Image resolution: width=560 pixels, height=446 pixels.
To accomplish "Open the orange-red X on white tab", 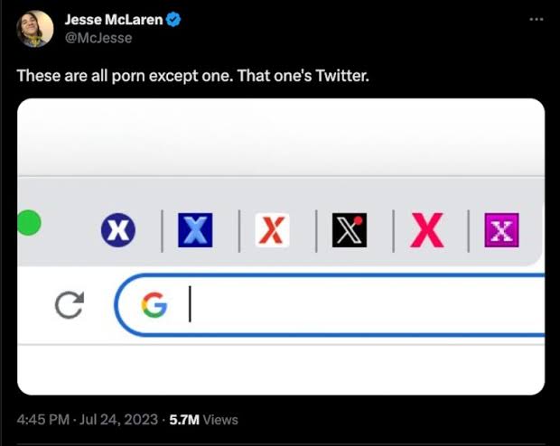I will (x=271, y=231).
